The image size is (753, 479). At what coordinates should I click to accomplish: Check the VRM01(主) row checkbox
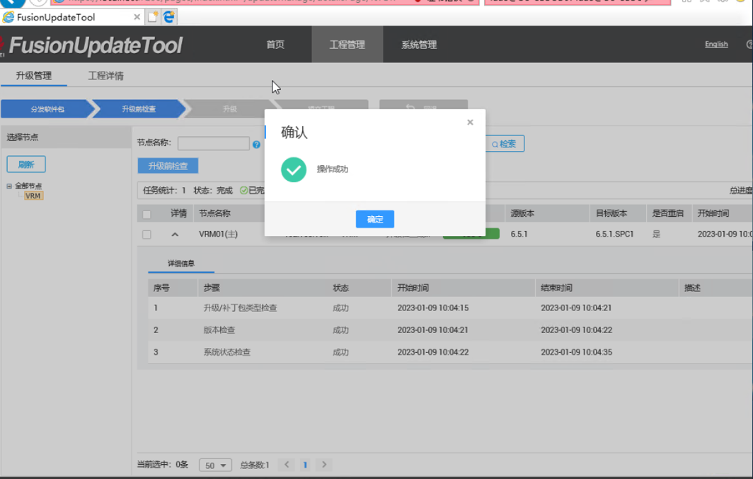146,235
